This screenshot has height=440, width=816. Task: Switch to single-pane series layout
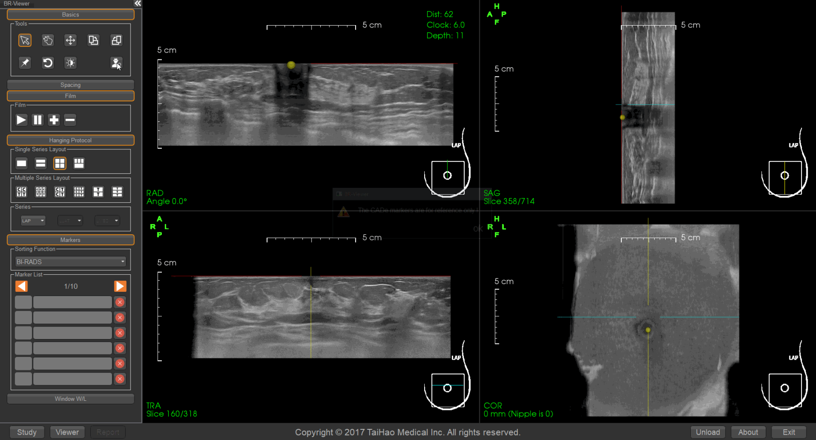click(x=21, y=163)
